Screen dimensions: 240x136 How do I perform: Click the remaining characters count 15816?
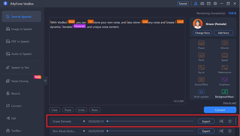tap(232, 13)
